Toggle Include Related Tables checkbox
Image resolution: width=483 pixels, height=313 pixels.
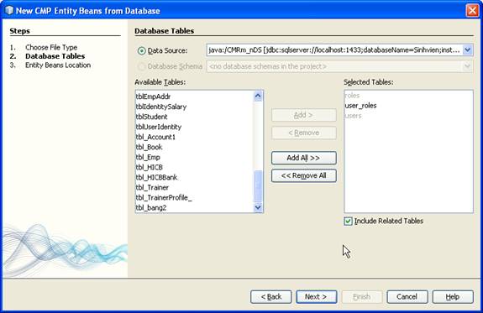[348, 222]
